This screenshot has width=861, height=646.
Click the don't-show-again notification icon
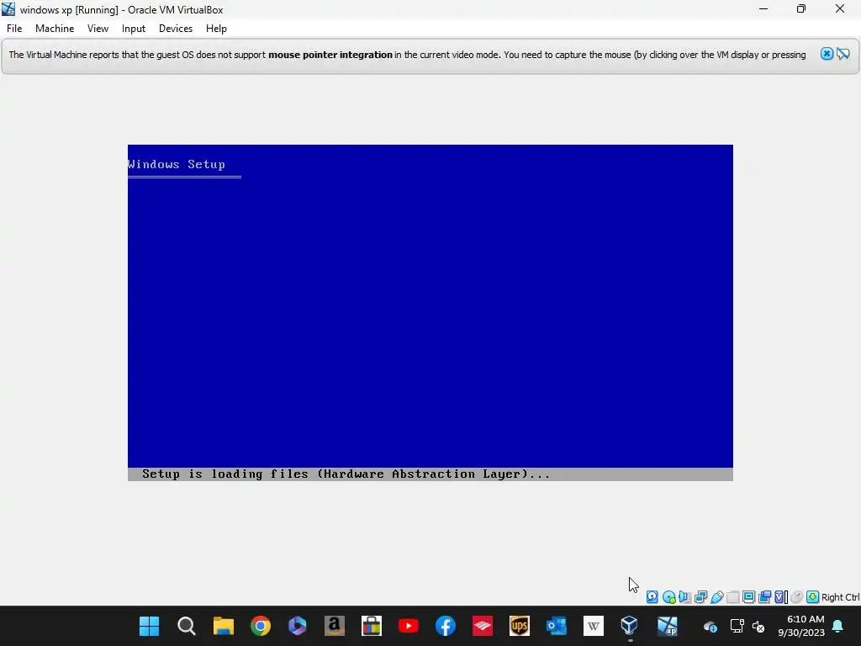(x=843, y=54)
